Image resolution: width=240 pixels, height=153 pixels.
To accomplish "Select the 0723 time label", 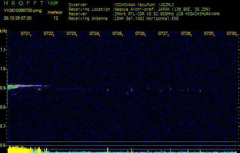I will coord(71,34).
